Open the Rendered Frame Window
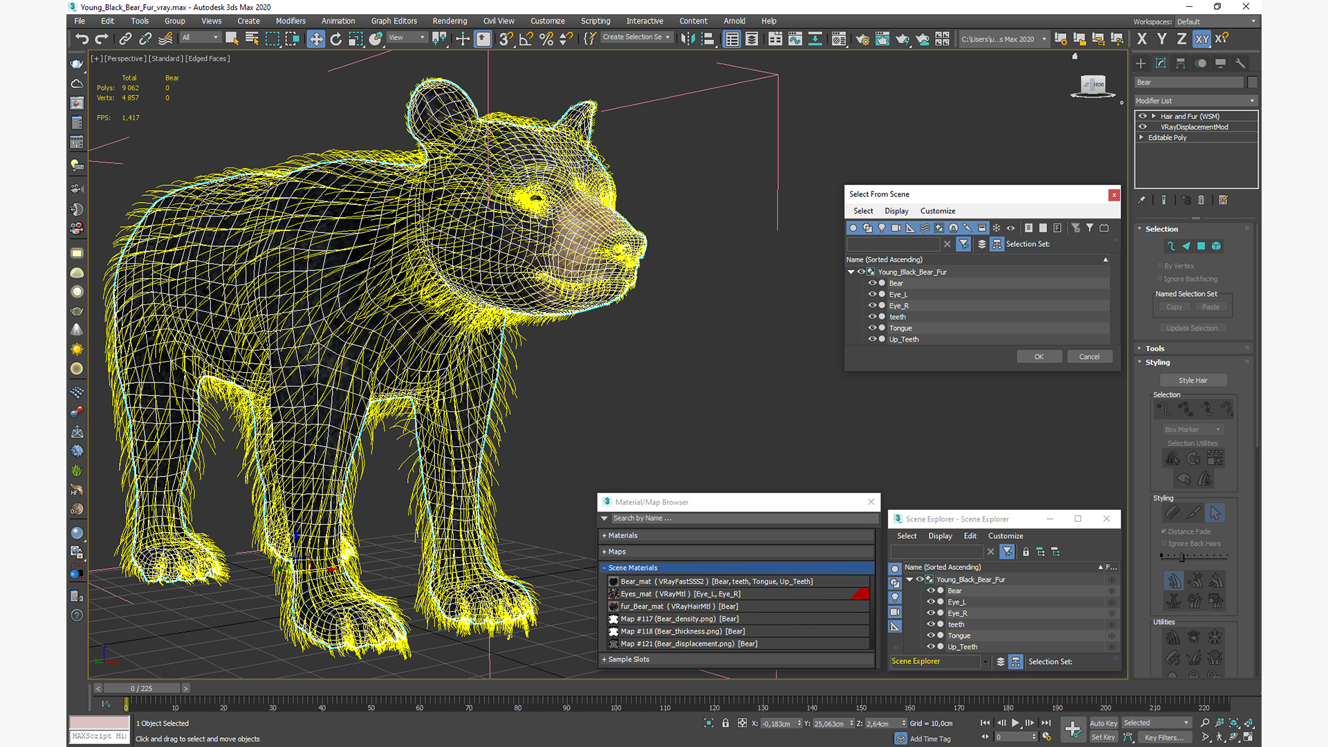1328x747 pixels. click(x=883, y=39)
